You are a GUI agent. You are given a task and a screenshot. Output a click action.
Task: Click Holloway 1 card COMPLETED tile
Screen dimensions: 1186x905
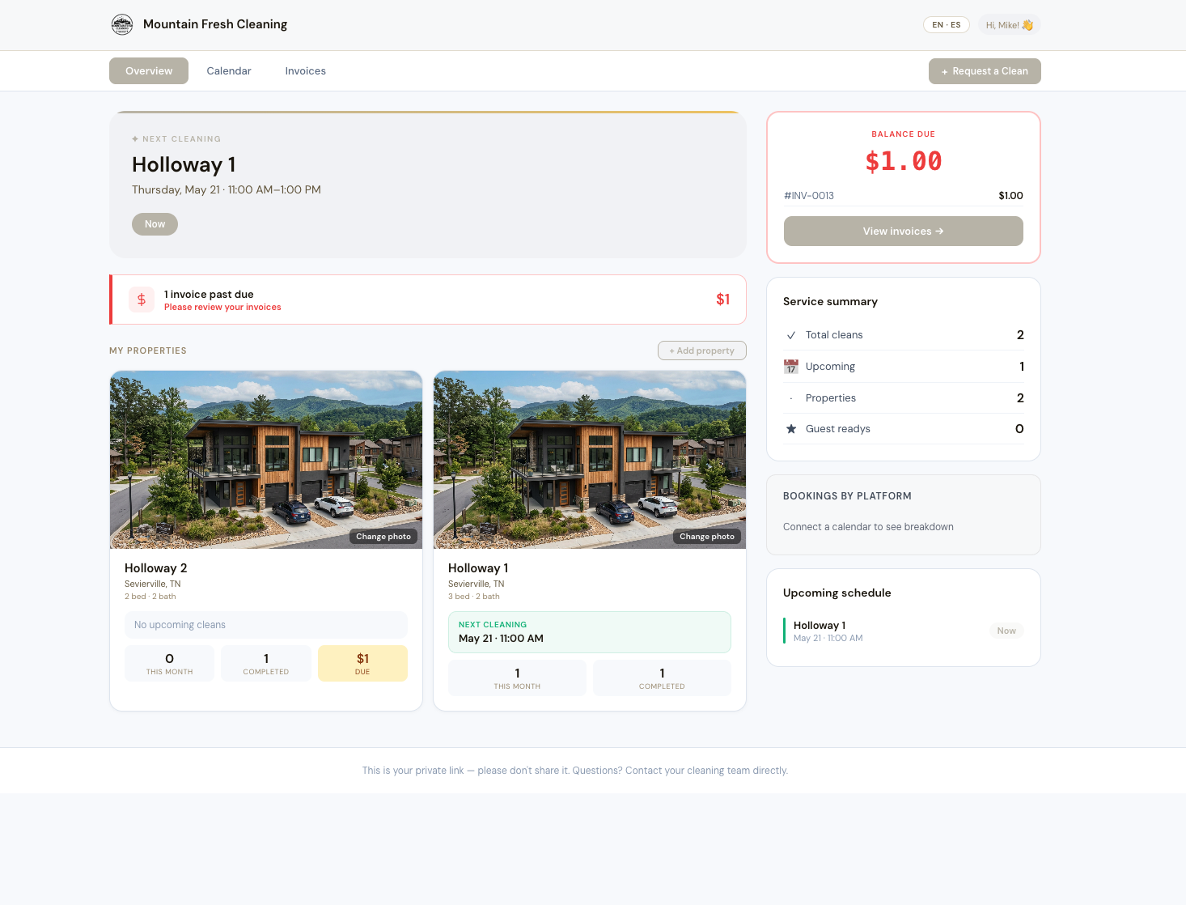coord(662,678)
